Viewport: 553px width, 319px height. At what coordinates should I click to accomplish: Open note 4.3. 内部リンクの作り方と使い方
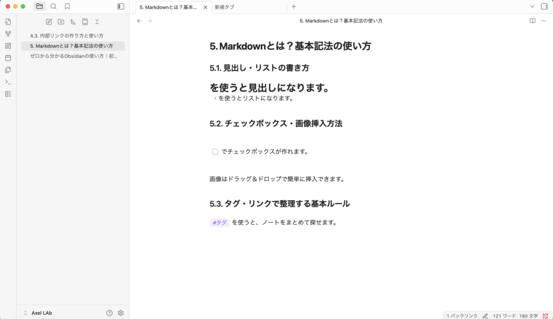pyautogui.click(x=67, y=36)
